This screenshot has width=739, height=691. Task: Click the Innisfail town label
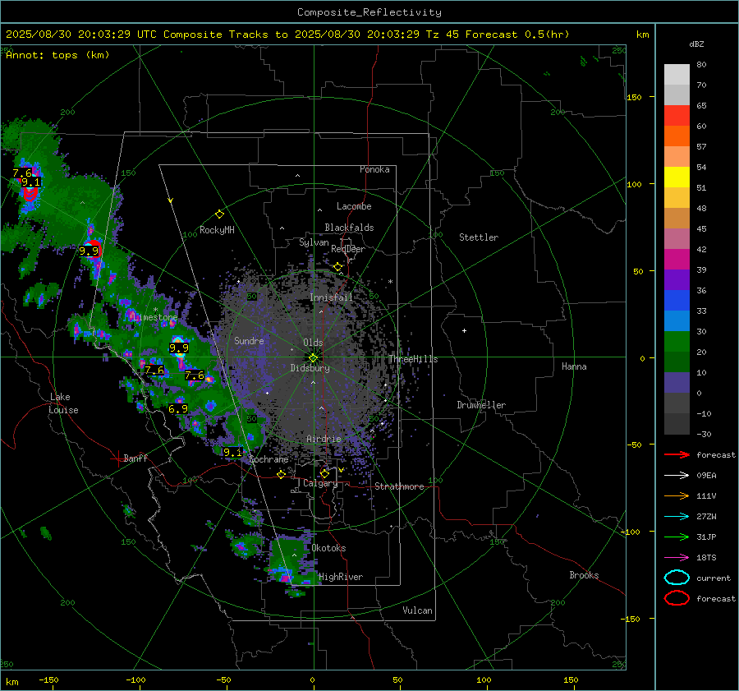coord(331,297)
